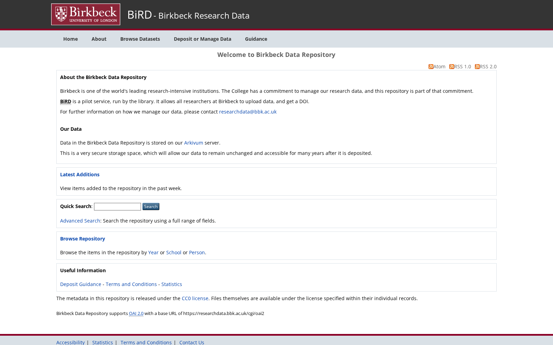Open the Statistics footer link
This screenshot has width=553, height=345.
[103, 342]
